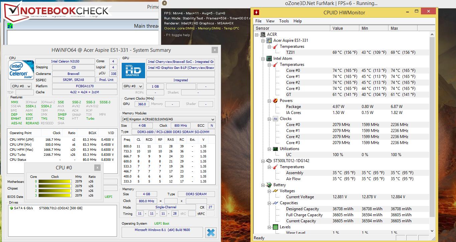Image resolution: width=456 pixels, height=242 pixels.
Task: Click Core 3 clock bar in CPU #0 popup
Action: 55,195
